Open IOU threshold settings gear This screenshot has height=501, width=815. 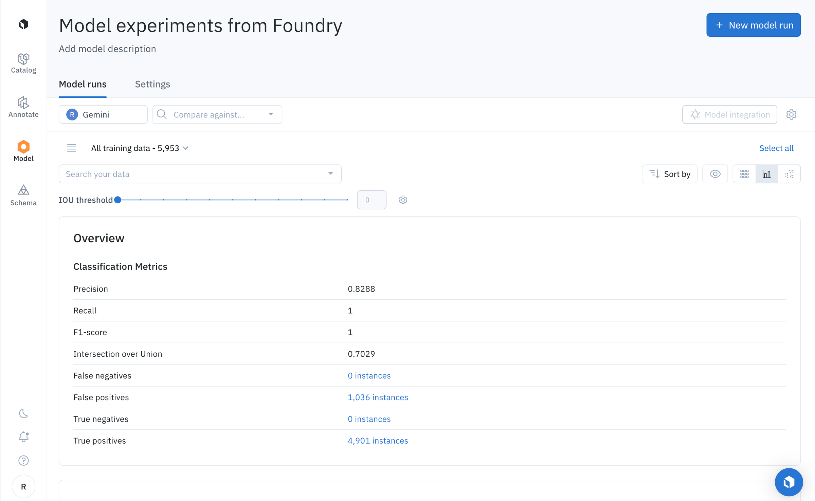[x=403, y=200]
